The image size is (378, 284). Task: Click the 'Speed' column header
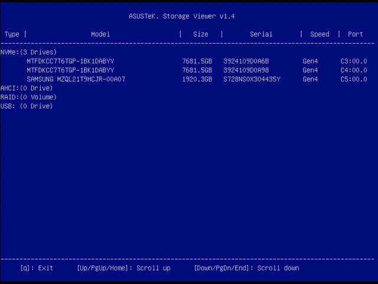point(320,34)
